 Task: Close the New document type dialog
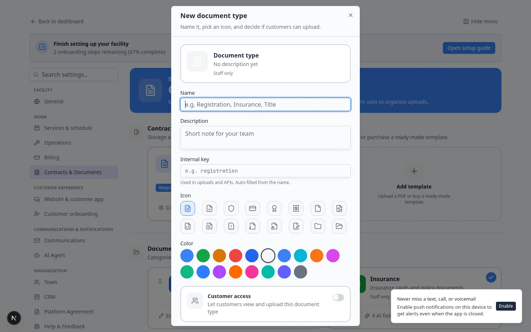[x=351, y=15]
